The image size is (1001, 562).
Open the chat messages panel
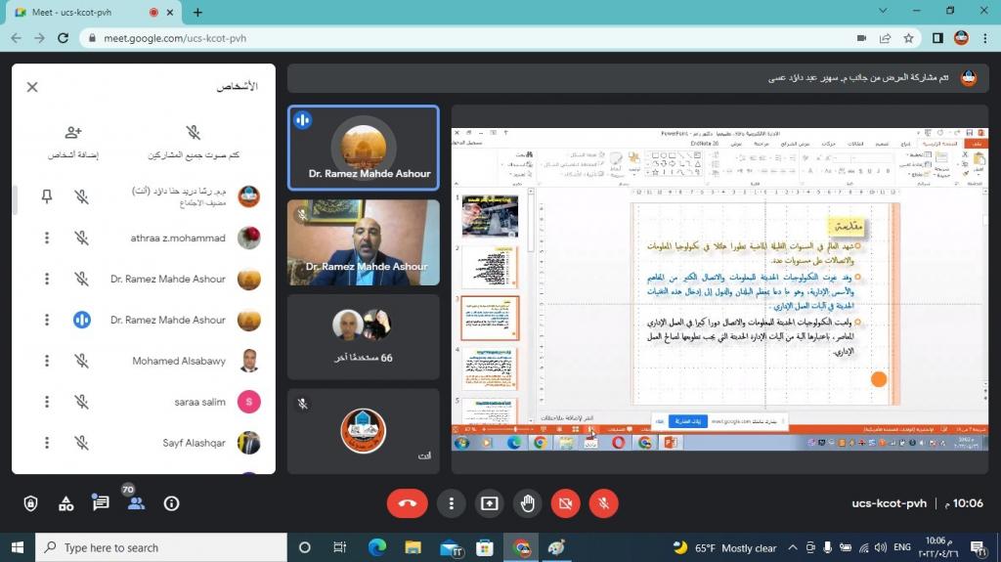101,503
